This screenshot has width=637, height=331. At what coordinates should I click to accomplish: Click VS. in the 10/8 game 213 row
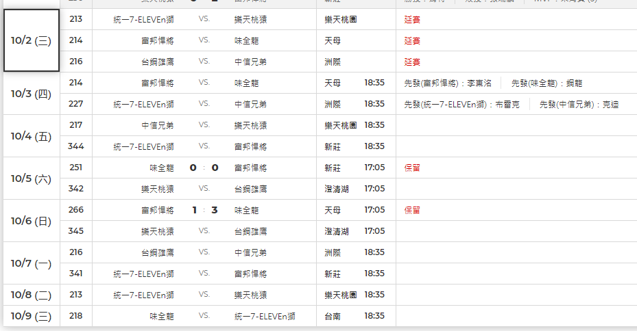click(x=204, y=295)
